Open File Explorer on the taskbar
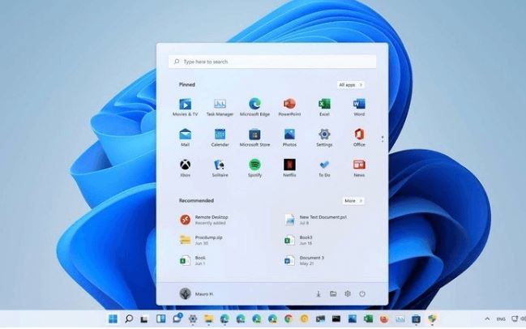 click(208, 318)
